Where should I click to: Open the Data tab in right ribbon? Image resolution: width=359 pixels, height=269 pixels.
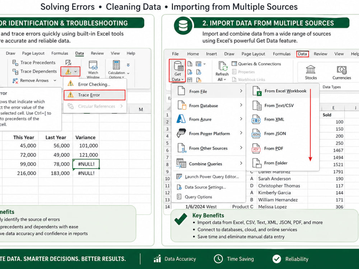pos(302,54)
